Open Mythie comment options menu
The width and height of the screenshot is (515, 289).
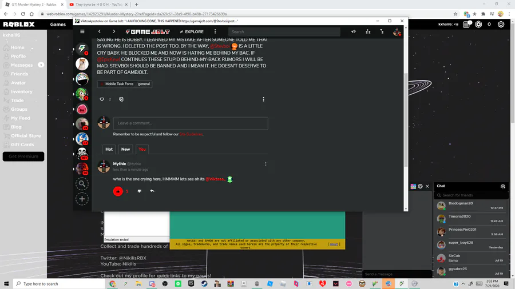click(x=266, y=164)
